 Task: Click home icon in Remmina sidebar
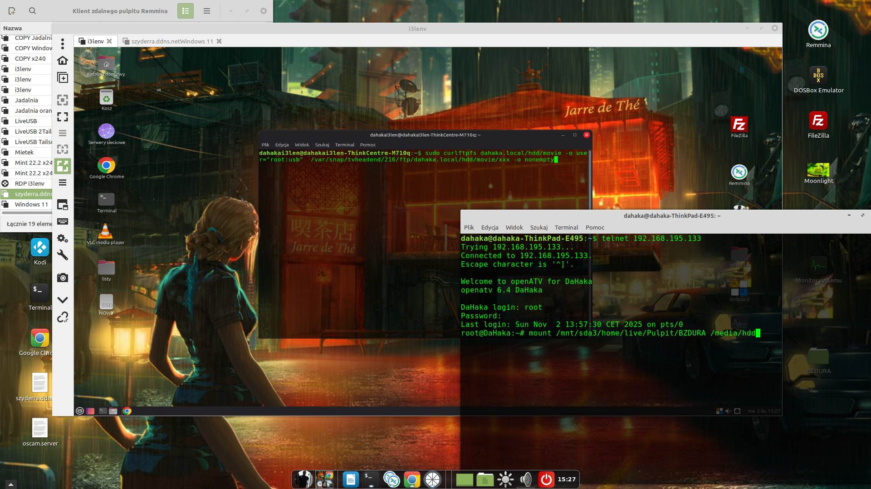click(63, 60)
